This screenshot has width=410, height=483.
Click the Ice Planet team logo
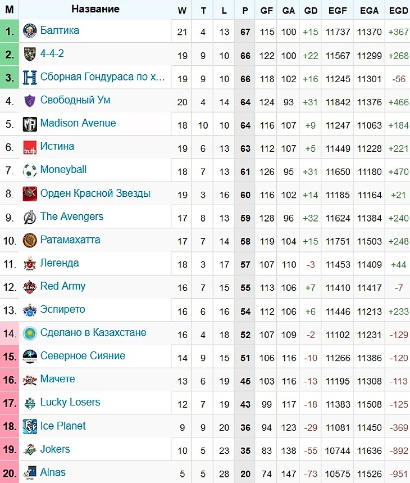30,426
